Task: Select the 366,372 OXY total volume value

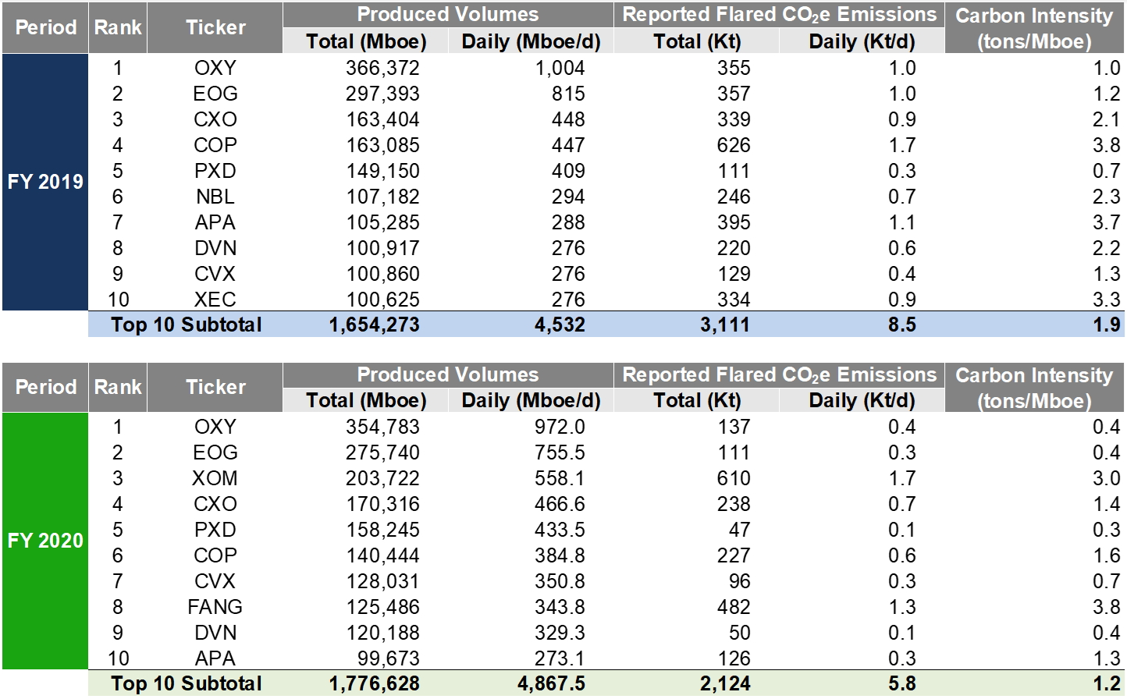Action: pos(382,68)
